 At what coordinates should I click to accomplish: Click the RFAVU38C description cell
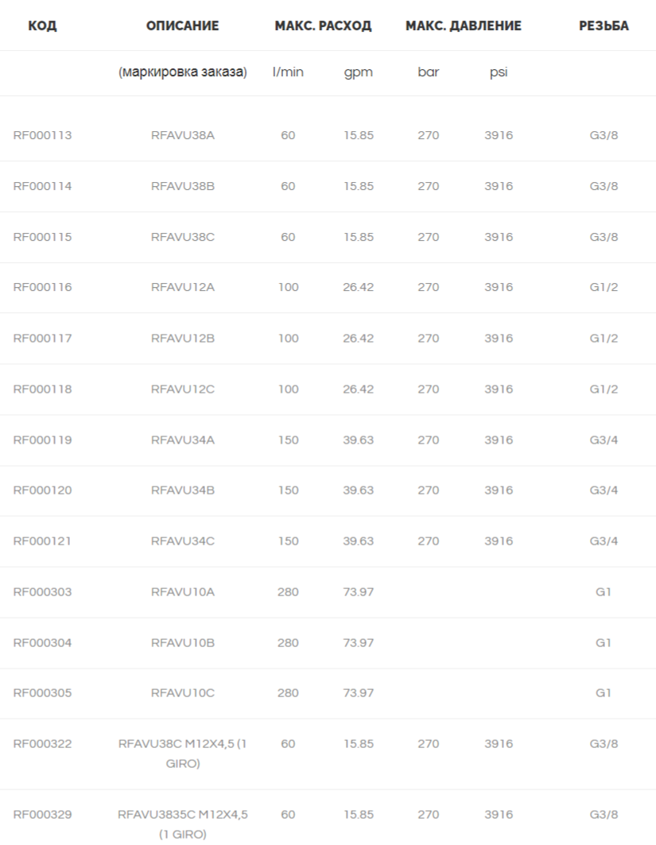183,237
